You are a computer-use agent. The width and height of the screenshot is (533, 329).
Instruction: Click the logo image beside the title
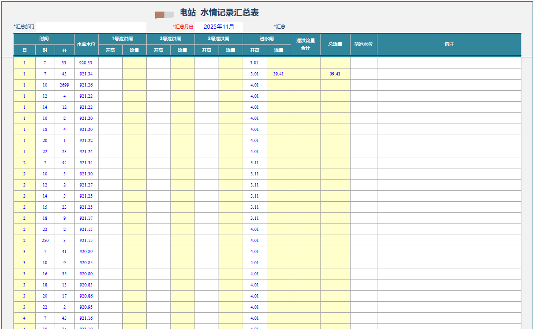click(164, 15)
